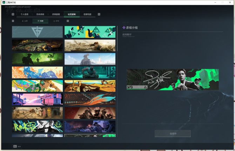The width and height of the screenshot is (235, 151).
Task: Select the graffiti girl smiley face banner
Action: 37,127
